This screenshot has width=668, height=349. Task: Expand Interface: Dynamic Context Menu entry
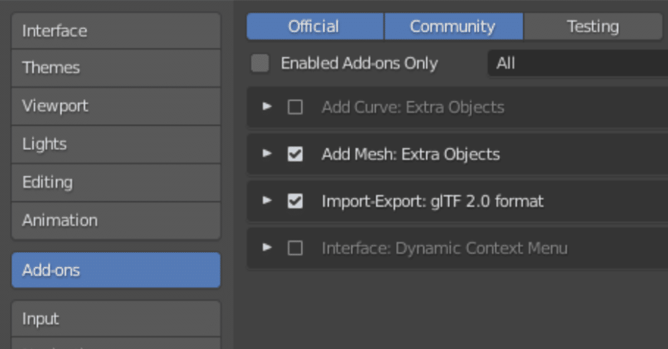coord(268,247)
